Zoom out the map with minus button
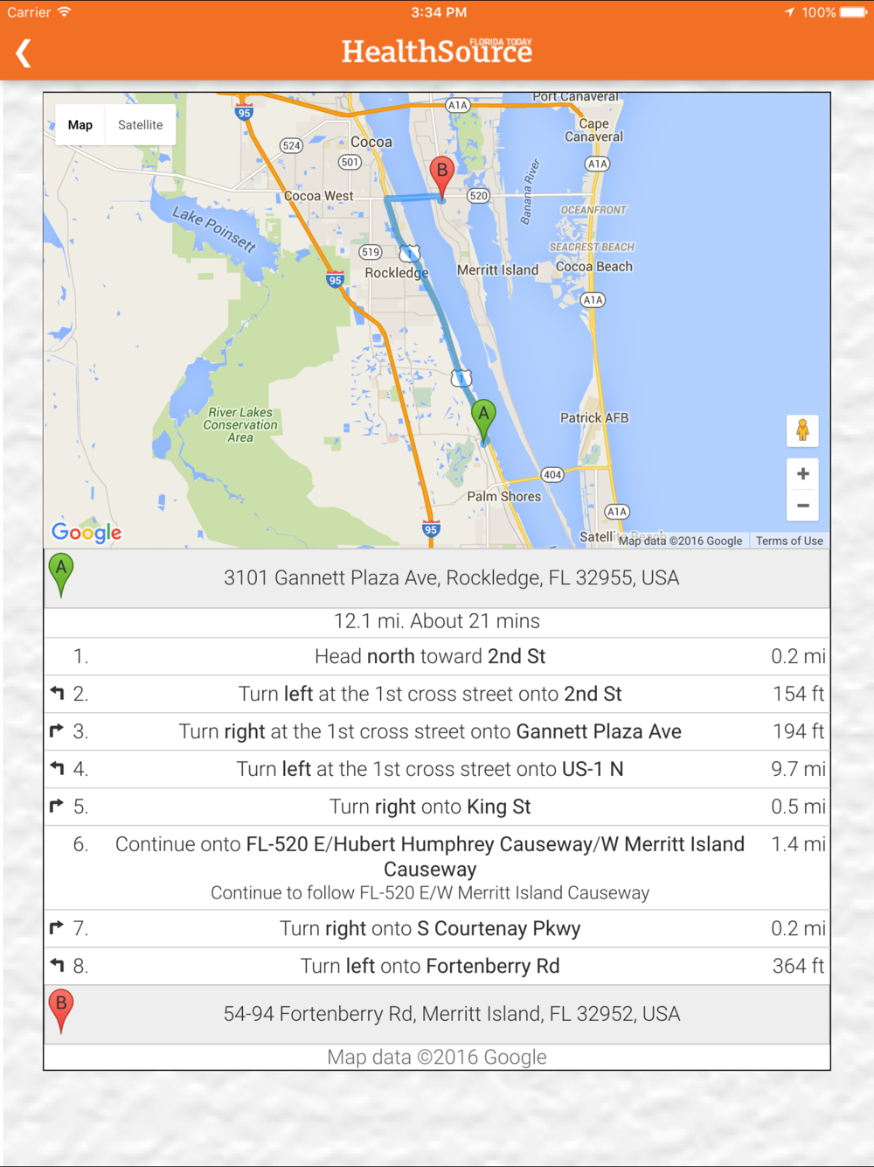Screen dimensions: 874x1167 click(x=802, y=506)
